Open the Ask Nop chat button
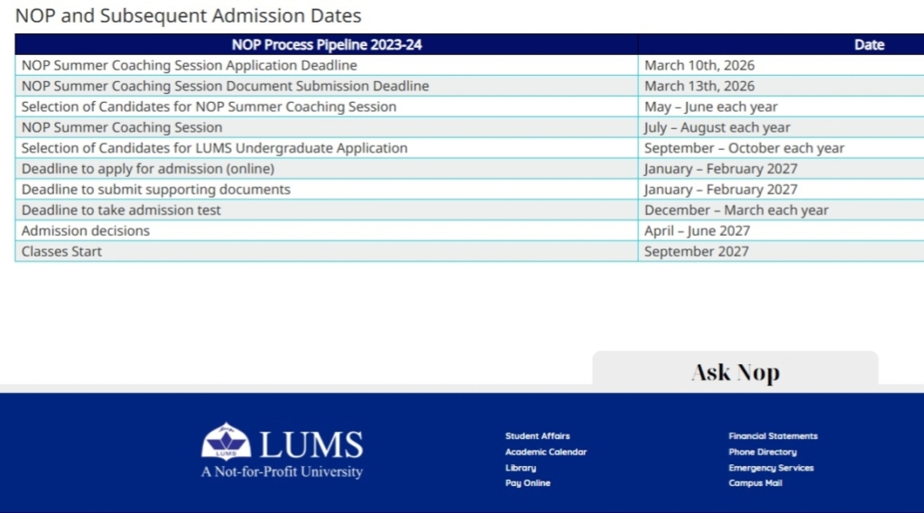 pyautogui.click(x=735, y=371)
